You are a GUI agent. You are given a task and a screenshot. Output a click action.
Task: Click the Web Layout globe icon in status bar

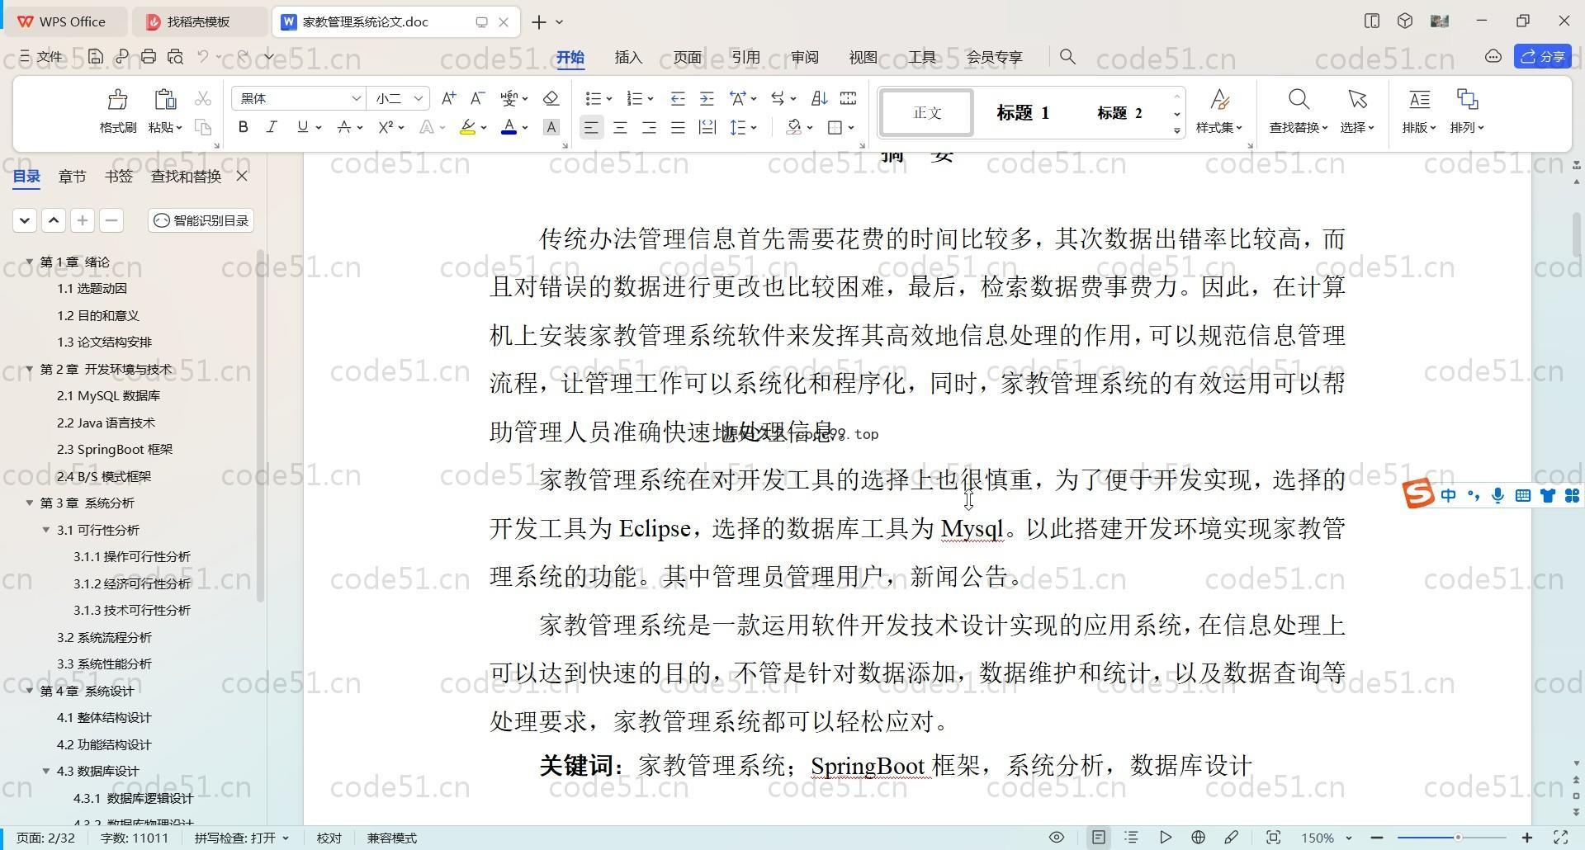click(x=1198, y=837)
